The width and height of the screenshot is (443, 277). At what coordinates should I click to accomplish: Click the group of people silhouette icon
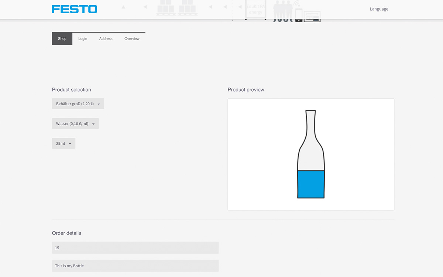coord(282,11)
